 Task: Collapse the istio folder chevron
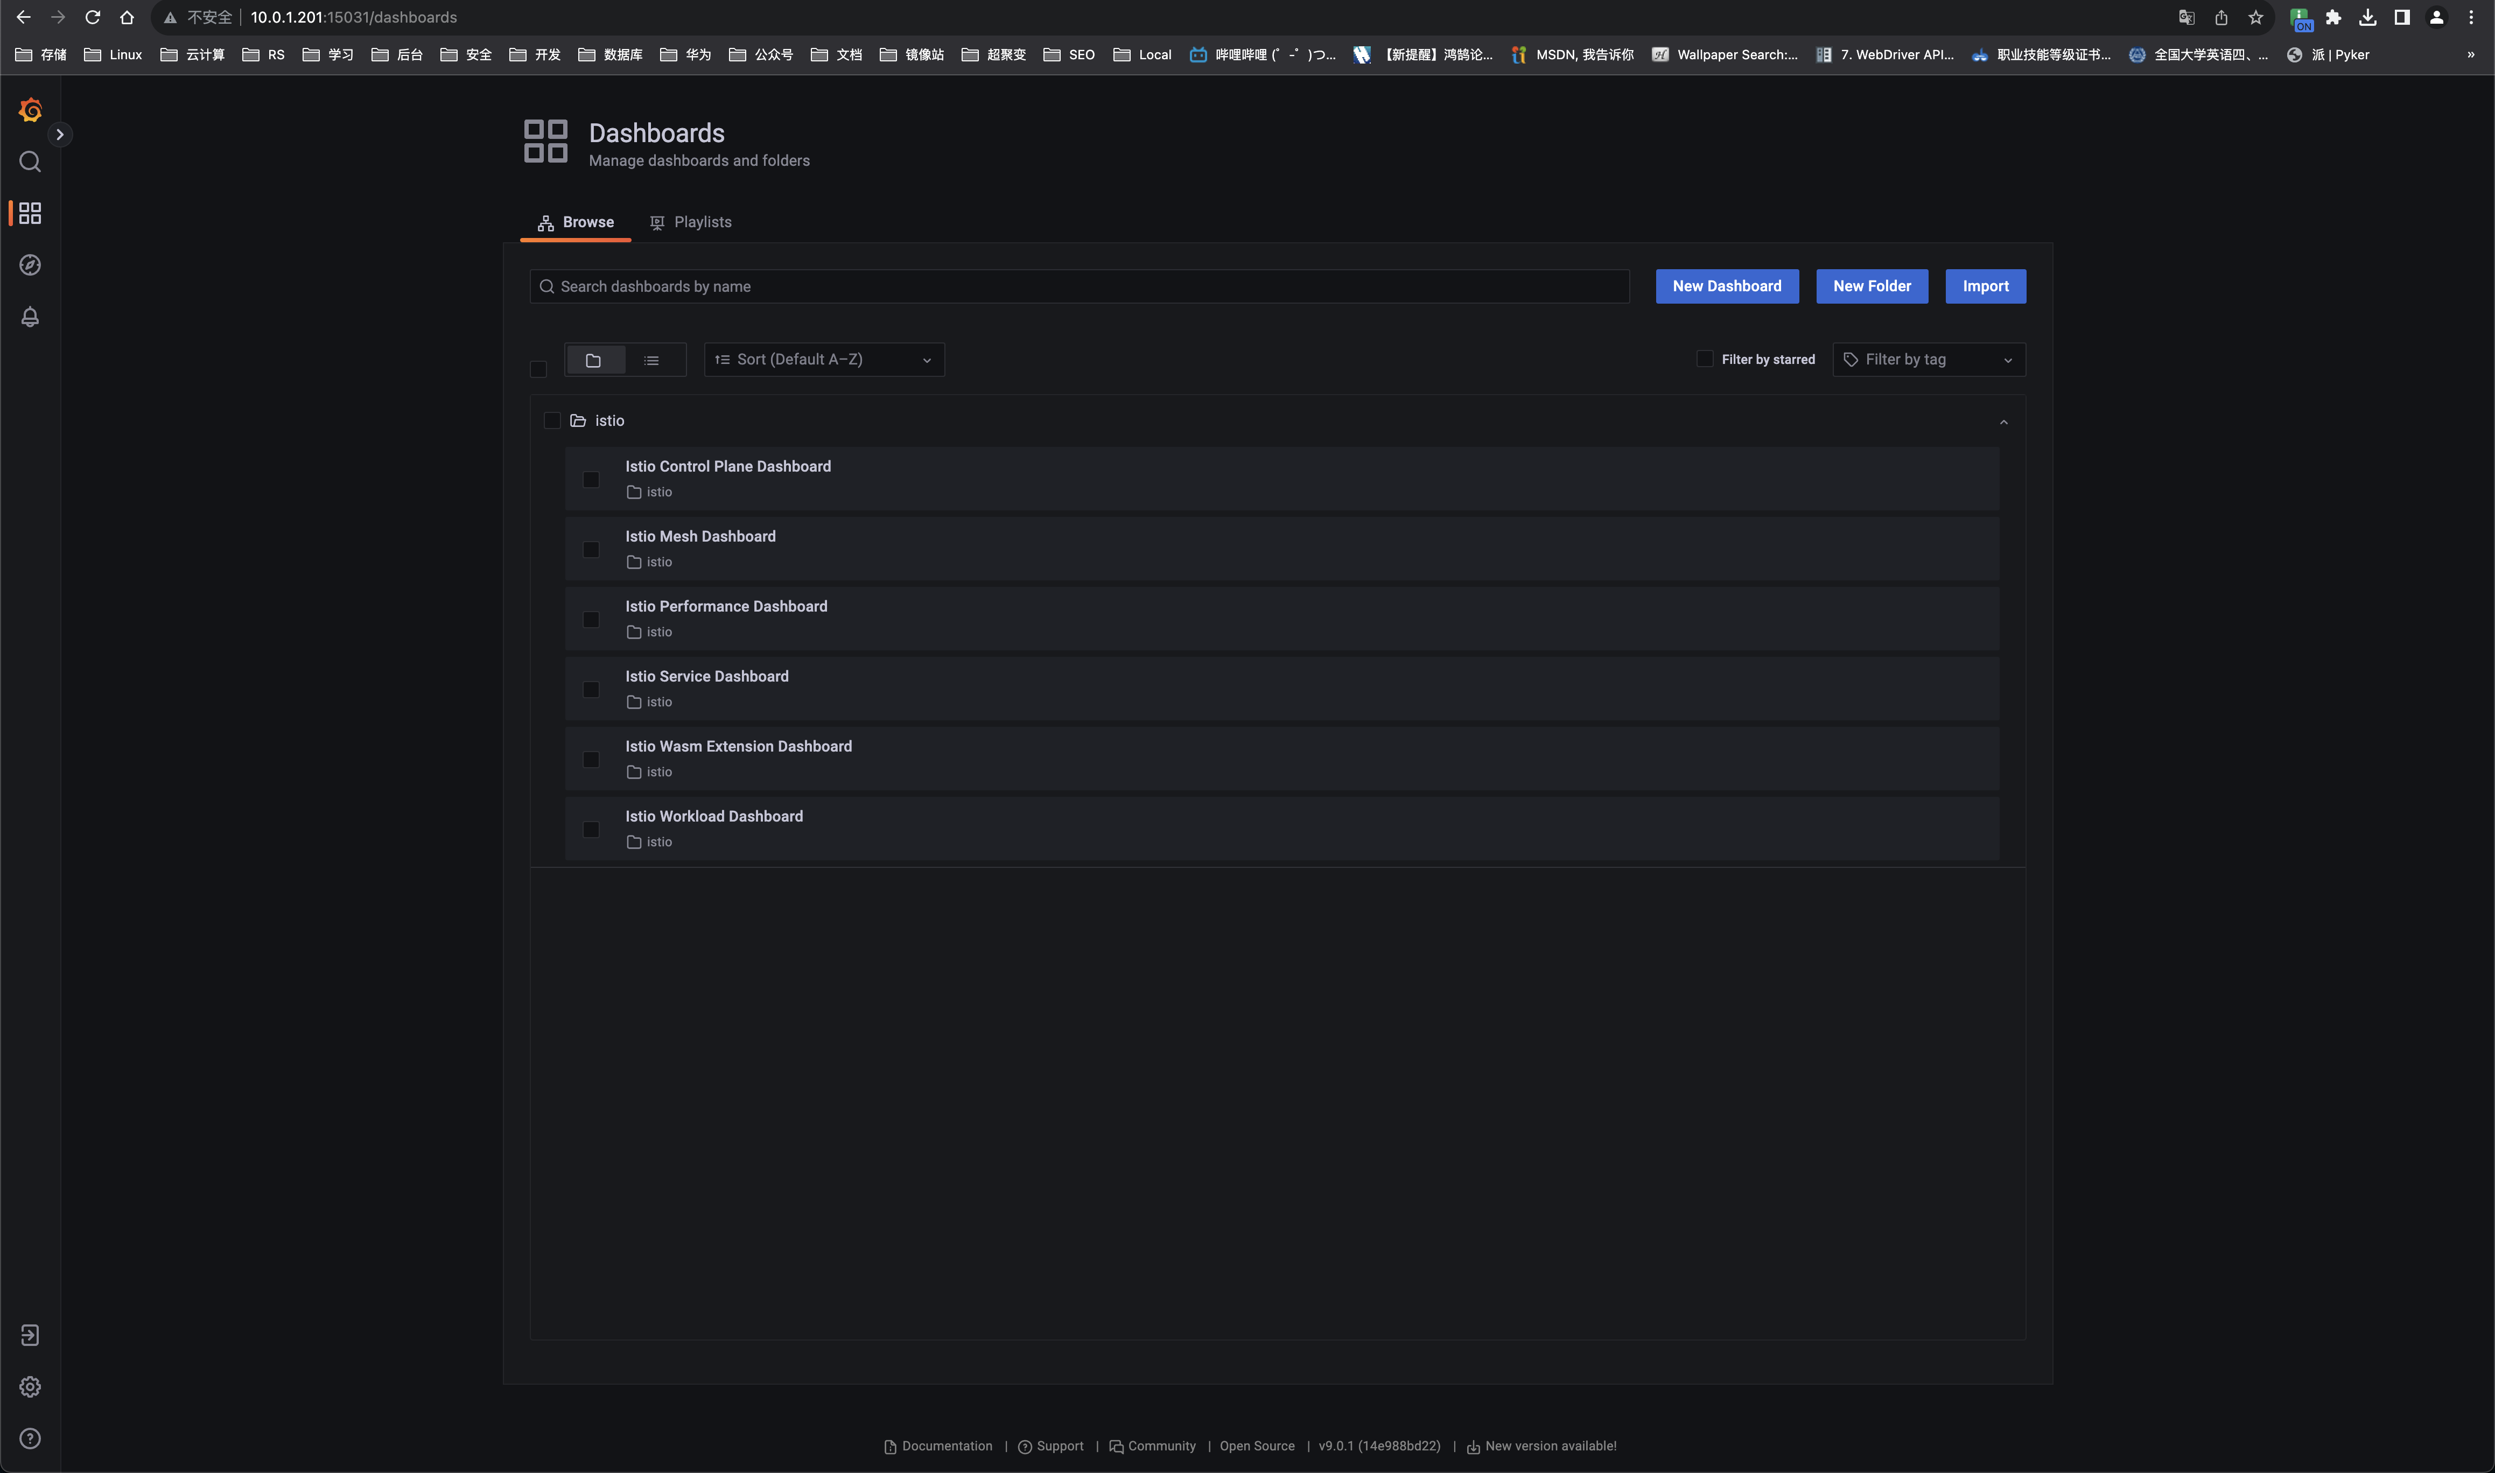coord(2003,422)
